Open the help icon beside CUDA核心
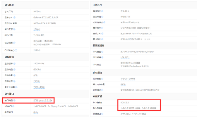197x117 pixels. coord(16,50)
